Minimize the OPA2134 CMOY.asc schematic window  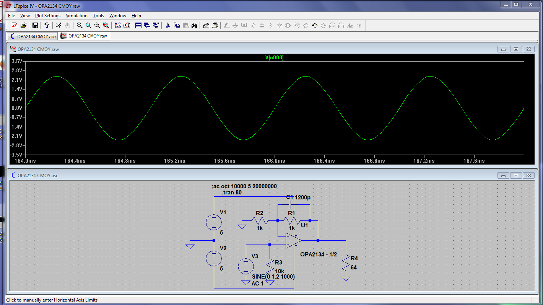pos(503,175)
